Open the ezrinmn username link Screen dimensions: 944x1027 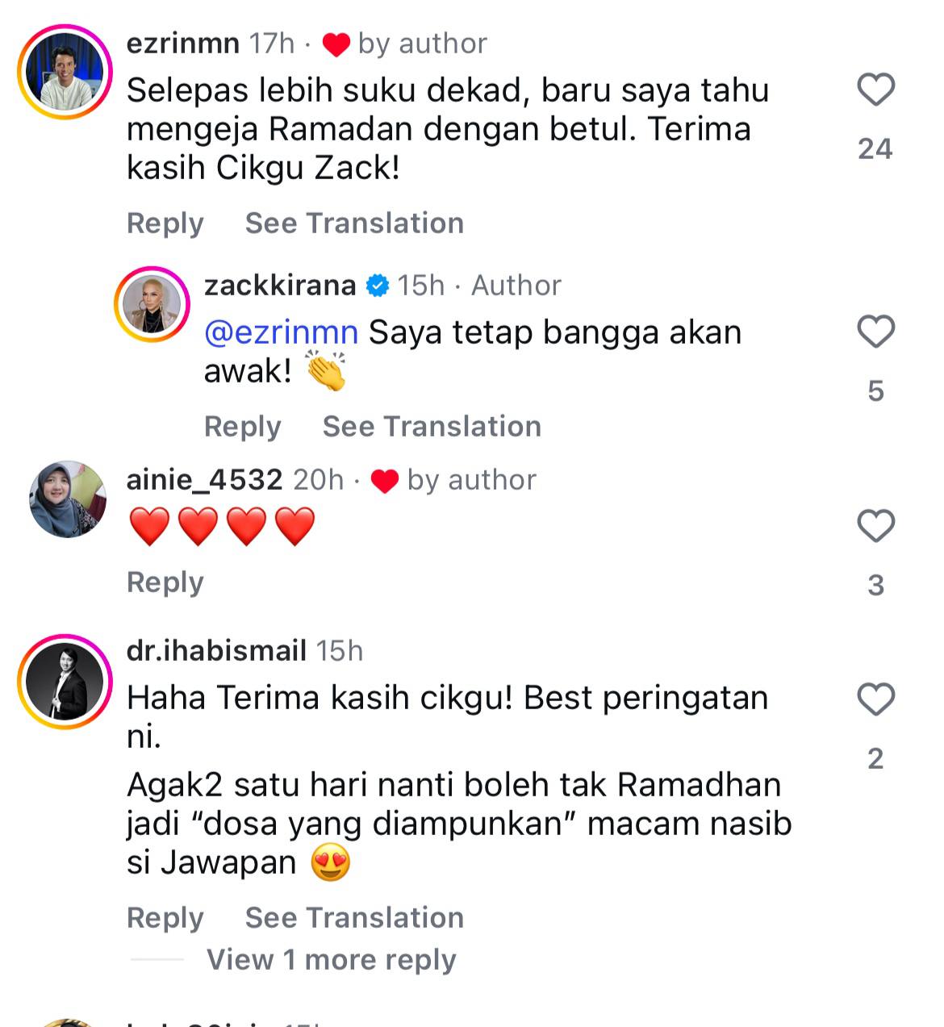(183, 43)
